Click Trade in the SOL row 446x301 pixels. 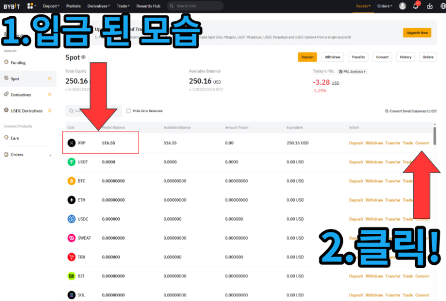407,295
